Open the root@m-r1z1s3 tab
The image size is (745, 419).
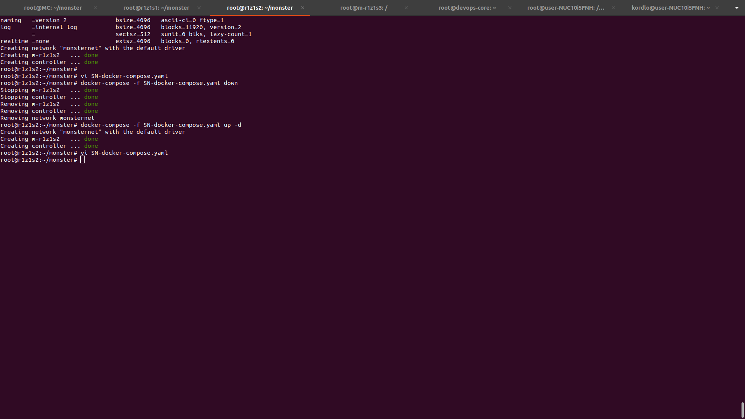pos(364,8)
